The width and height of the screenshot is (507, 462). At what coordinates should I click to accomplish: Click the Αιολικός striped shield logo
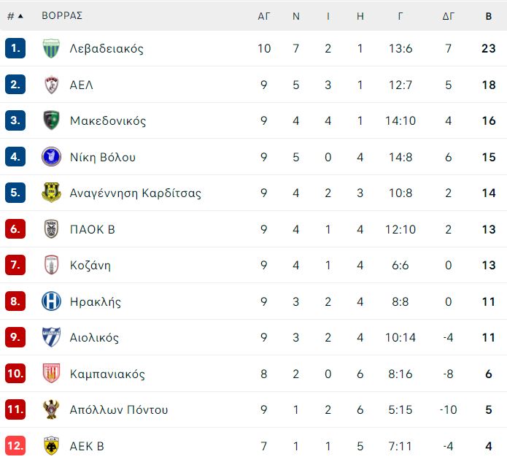51,337
